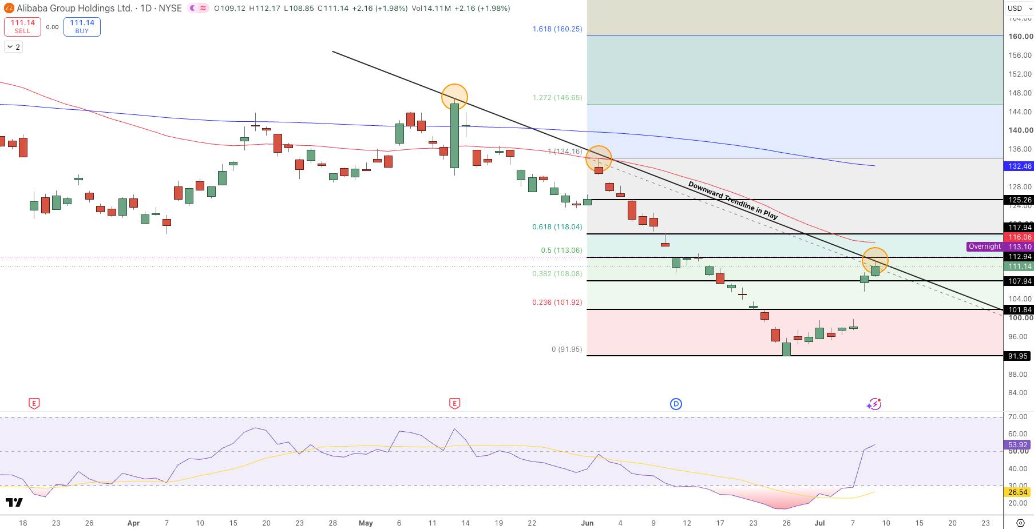Click the Alibaba Group Holdings Ltd. symbol title
The height and width of the screenshot is (529, 1034).
(x=74, y=8)
